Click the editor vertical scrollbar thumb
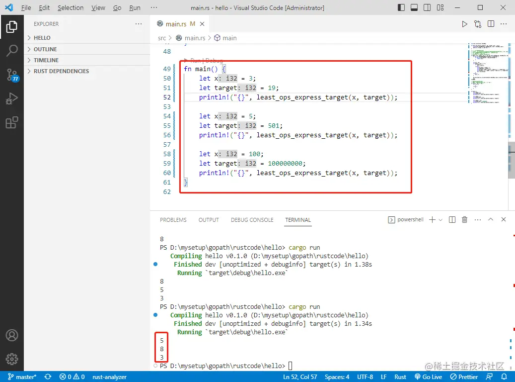This screenshot has height=382, width=515. point(512,160)
